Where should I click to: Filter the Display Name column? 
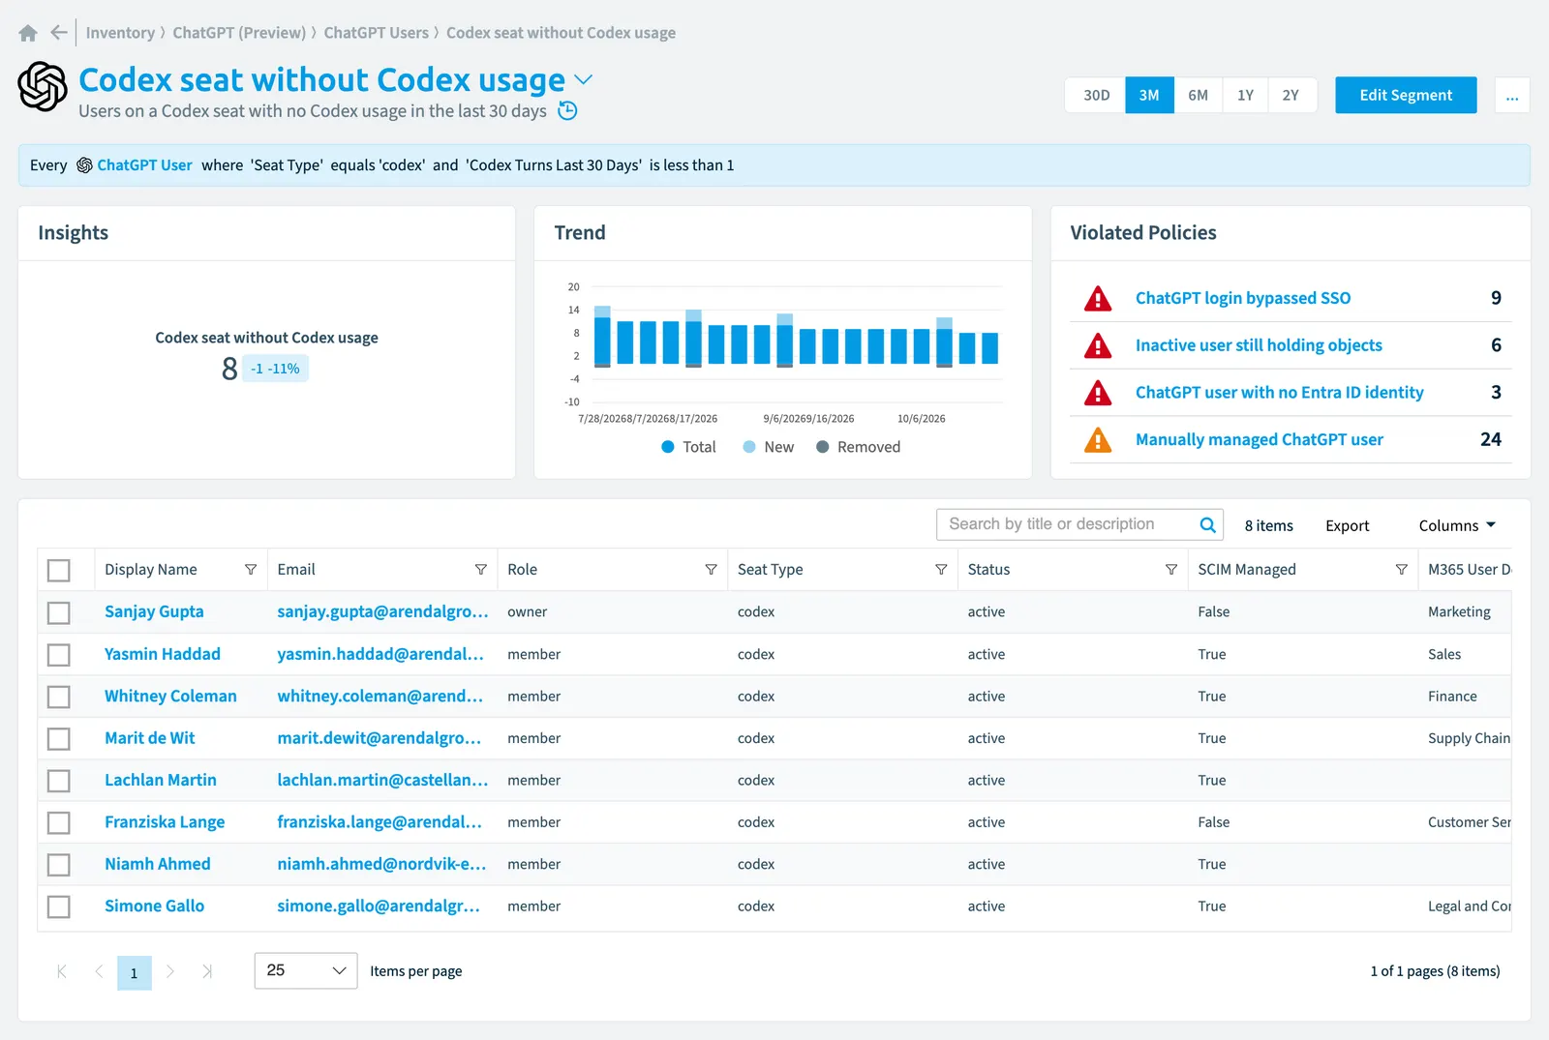point(251,570)
